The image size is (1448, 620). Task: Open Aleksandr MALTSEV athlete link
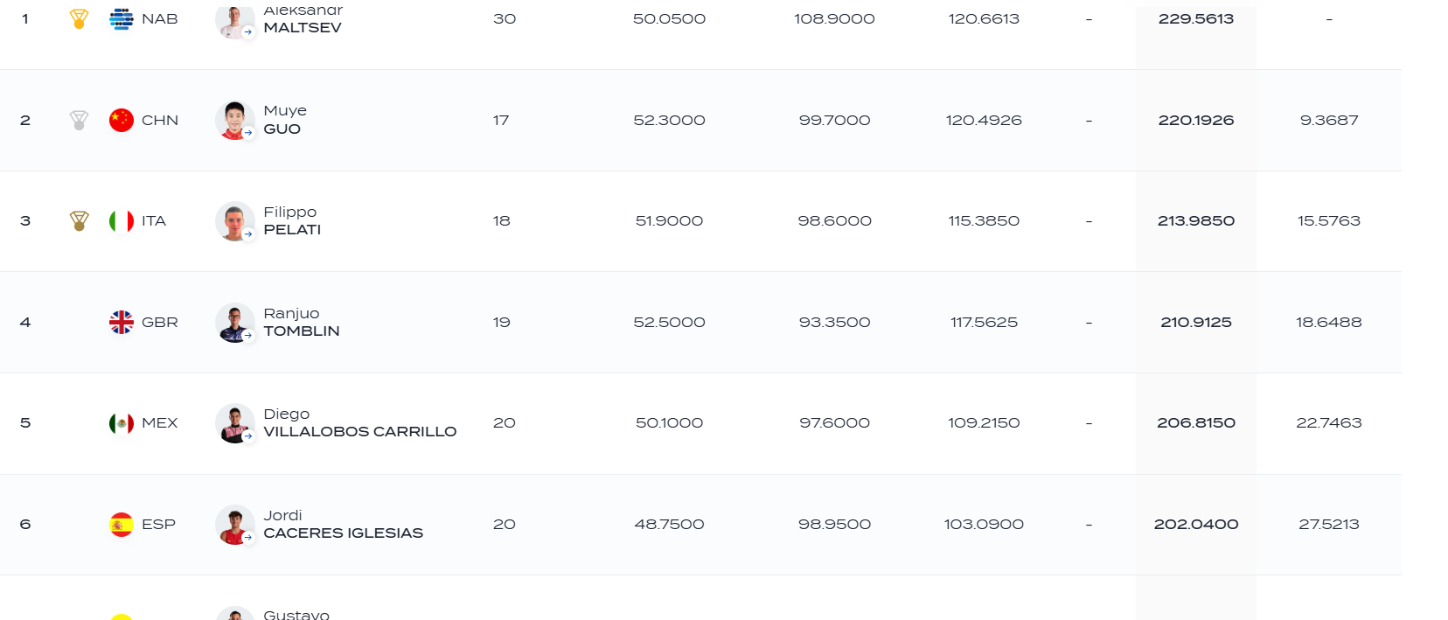[x=303, y=18]
